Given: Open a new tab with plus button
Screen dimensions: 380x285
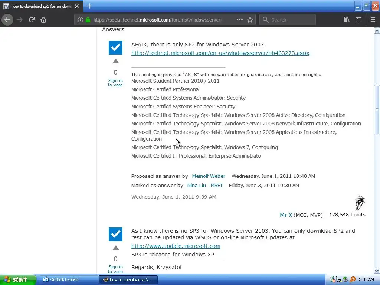Looking at the screenshot, I should tap(89, 6).
